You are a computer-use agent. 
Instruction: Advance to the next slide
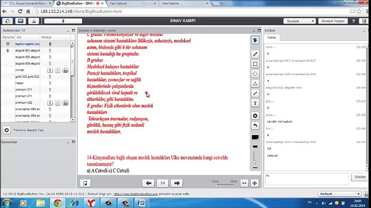pos(177,183)
